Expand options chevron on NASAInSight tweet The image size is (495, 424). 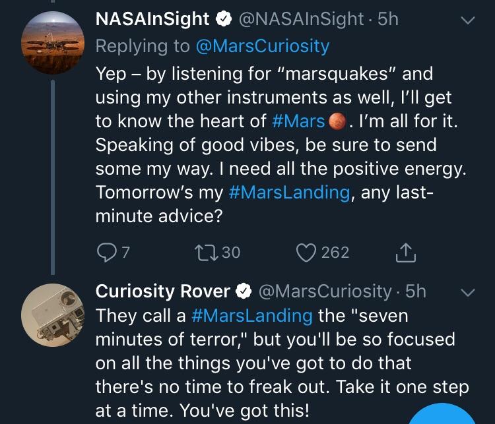click(467, 20)
